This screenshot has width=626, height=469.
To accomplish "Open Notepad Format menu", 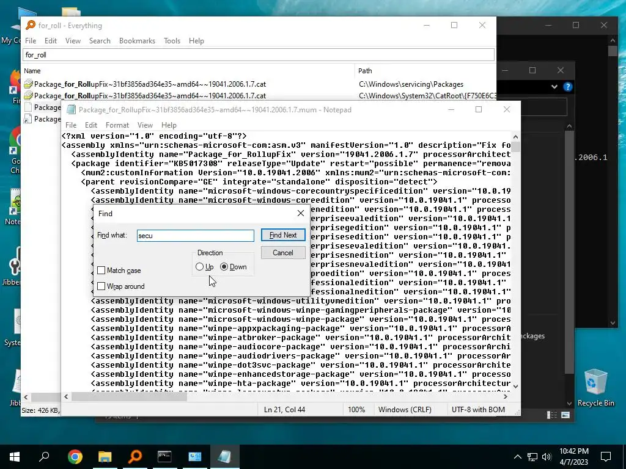I will (x=117, y=125).
